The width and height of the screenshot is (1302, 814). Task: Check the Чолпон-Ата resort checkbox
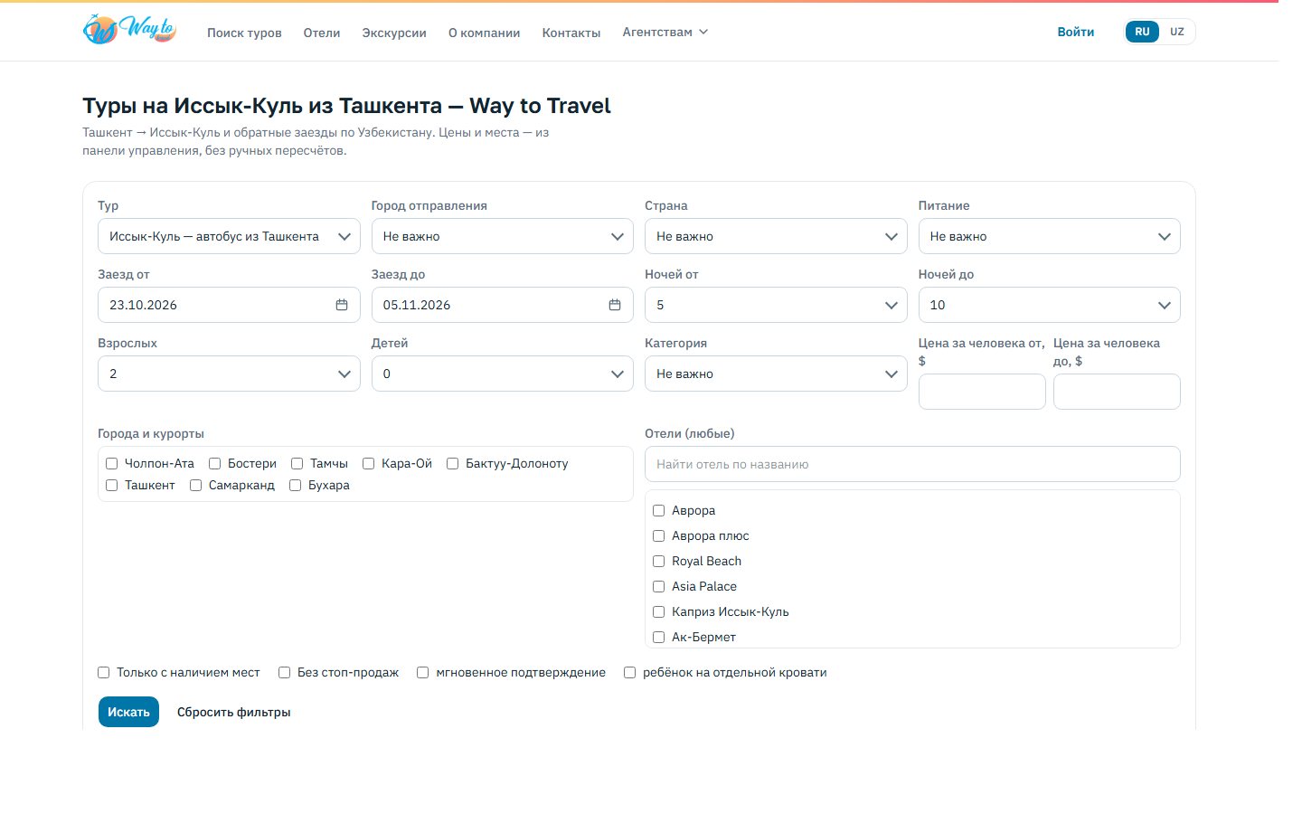(x=112, y=464)
